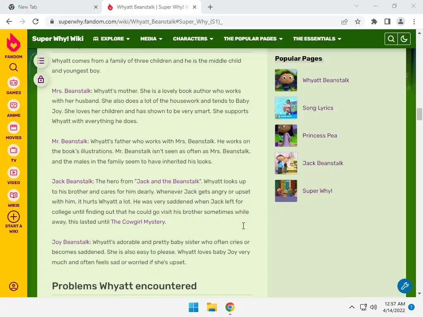Follow the Joy Beanstalk link

click(x=71, y=242)
